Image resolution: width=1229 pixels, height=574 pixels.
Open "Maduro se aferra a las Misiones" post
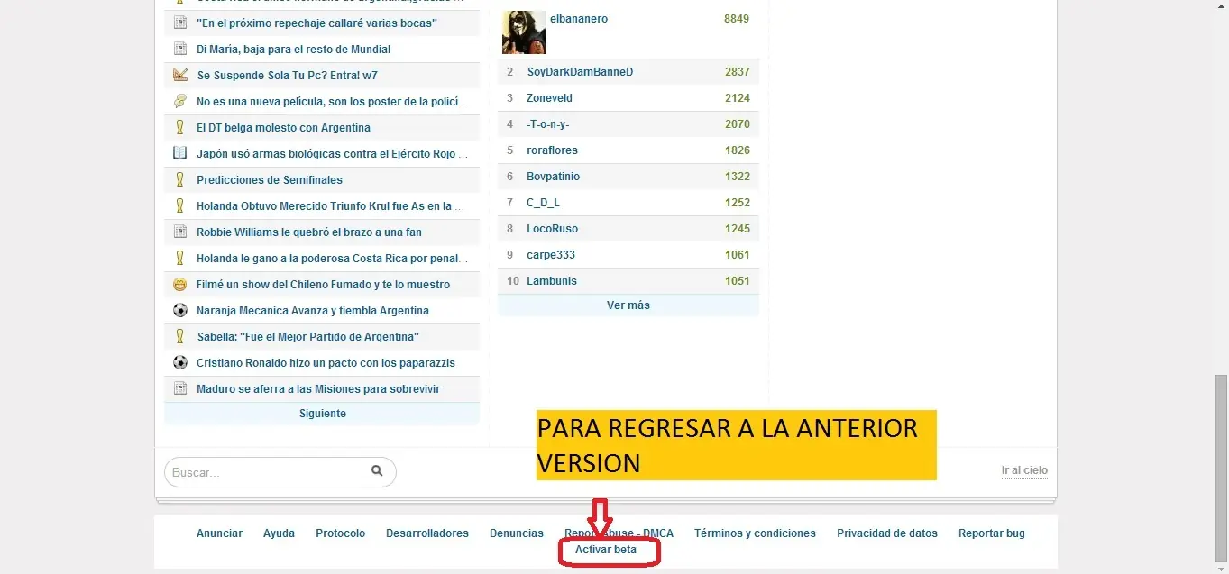click(318, 388)
